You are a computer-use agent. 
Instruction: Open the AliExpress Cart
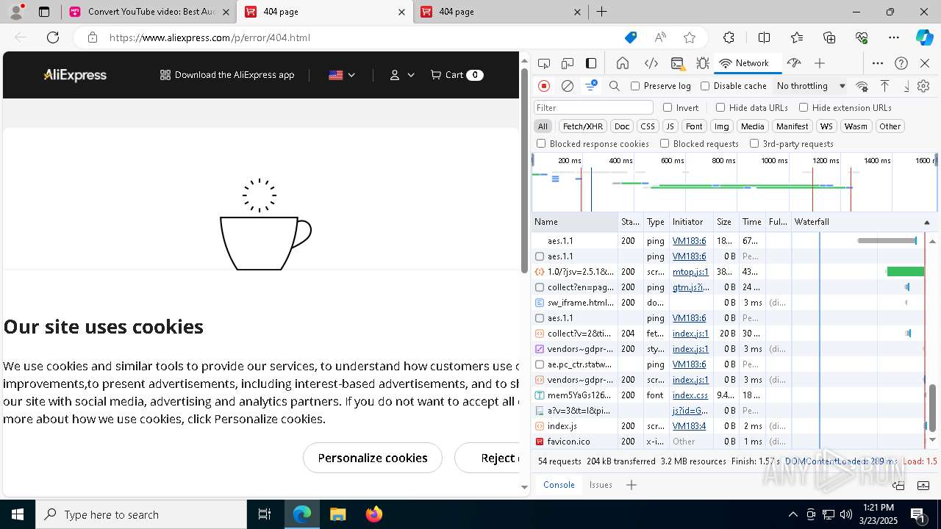pos(457,75)
